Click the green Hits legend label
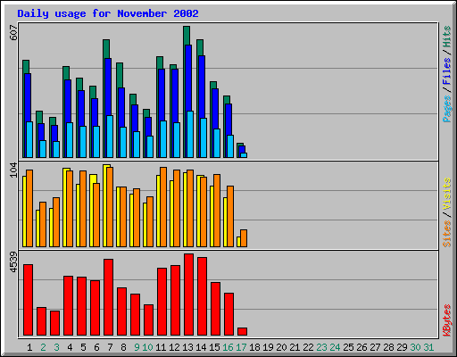This screenshot has width=457, height=357. [447, 37]
